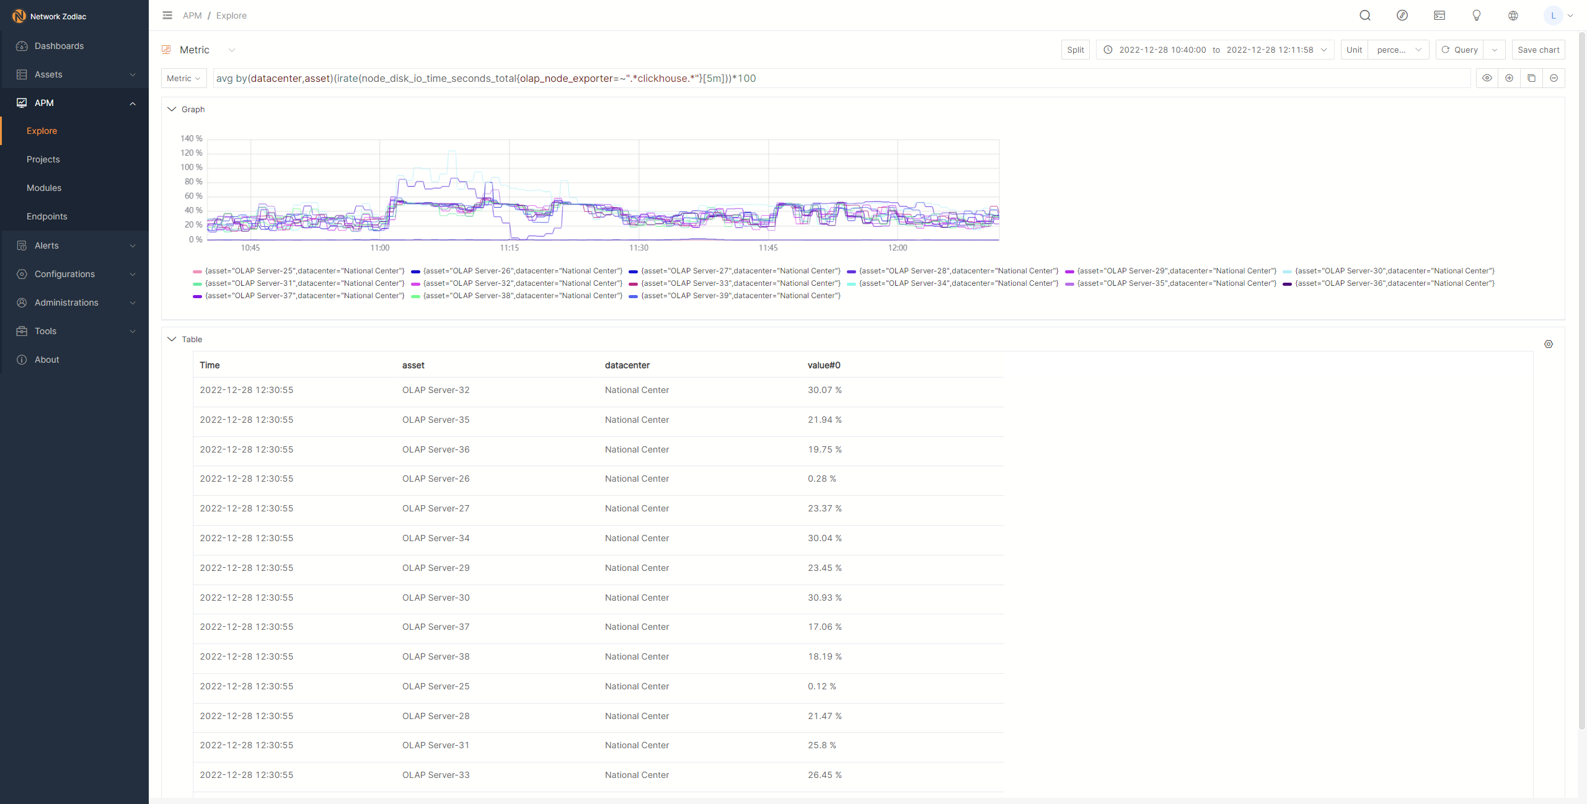Click OLAP Server-36 legend color swatch
The image size is (1587, 804).
point(1287,284)
